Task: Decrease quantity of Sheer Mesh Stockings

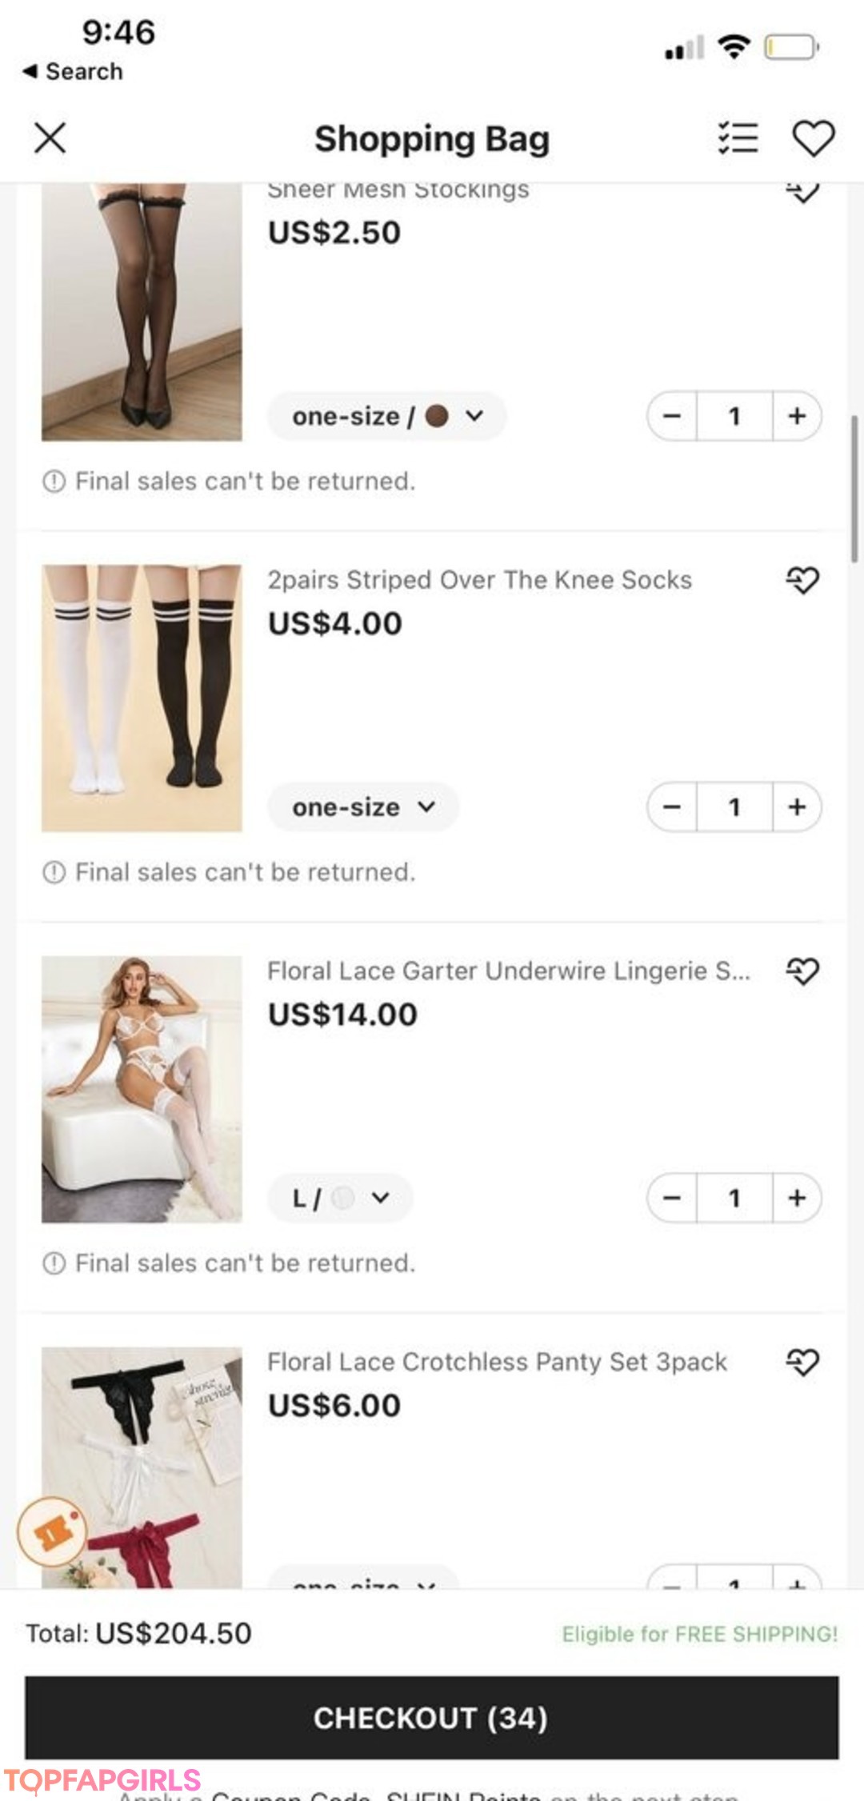Action: click(x=672, y=416)
